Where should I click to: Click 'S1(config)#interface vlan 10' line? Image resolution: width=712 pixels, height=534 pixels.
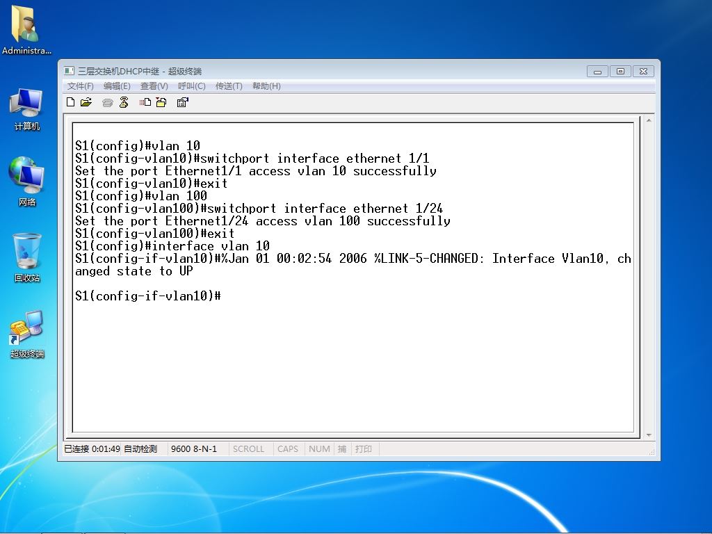tap(172, 246)
